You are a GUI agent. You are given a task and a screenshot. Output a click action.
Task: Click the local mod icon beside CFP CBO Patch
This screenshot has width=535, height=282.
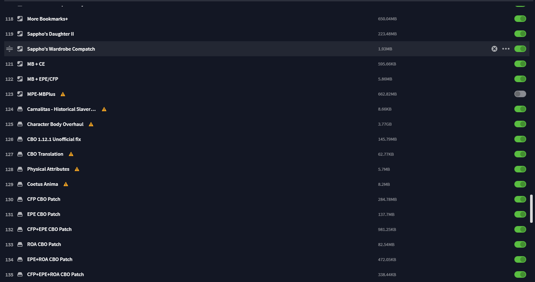20,199
